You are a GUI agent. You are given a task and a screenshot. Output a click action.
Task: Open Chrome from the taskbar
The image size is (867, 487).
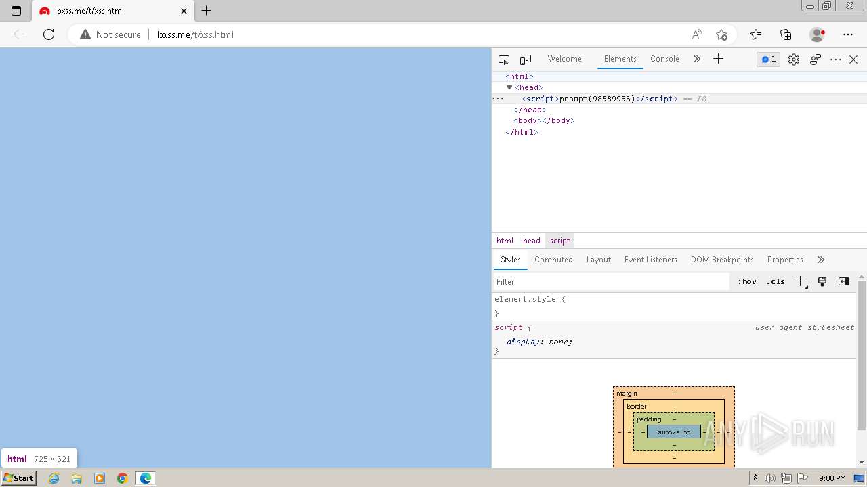coord(123,478)
